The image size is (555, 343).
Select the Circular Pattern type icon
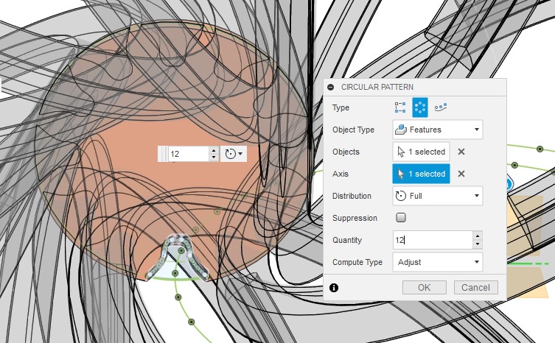coord(420,107)
